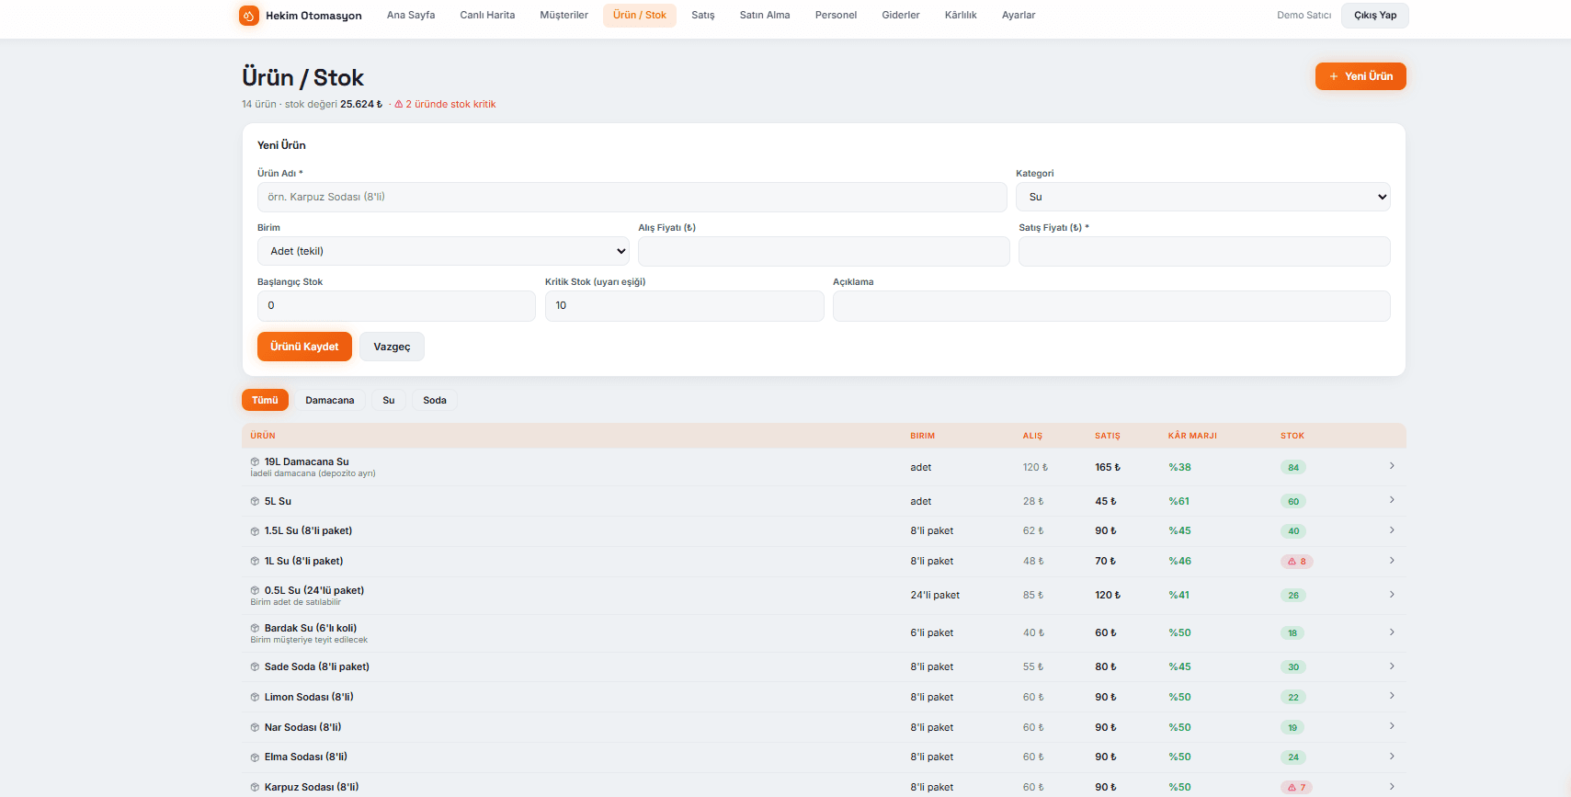Click Çıkış Yap button
This screenshot has height=797, width=1571.
pos(1374,16)
